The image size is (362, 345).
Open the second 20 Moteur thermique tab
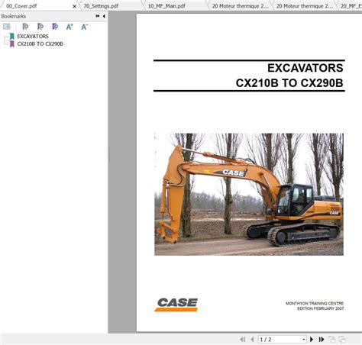(x=305, y=6)
